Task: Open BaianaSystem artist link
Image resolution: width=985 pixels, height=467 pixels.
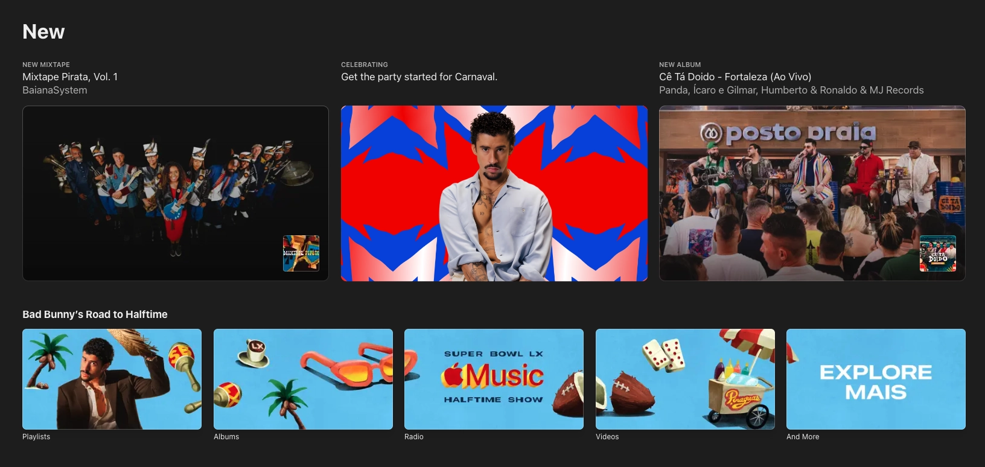Action: 55,90
